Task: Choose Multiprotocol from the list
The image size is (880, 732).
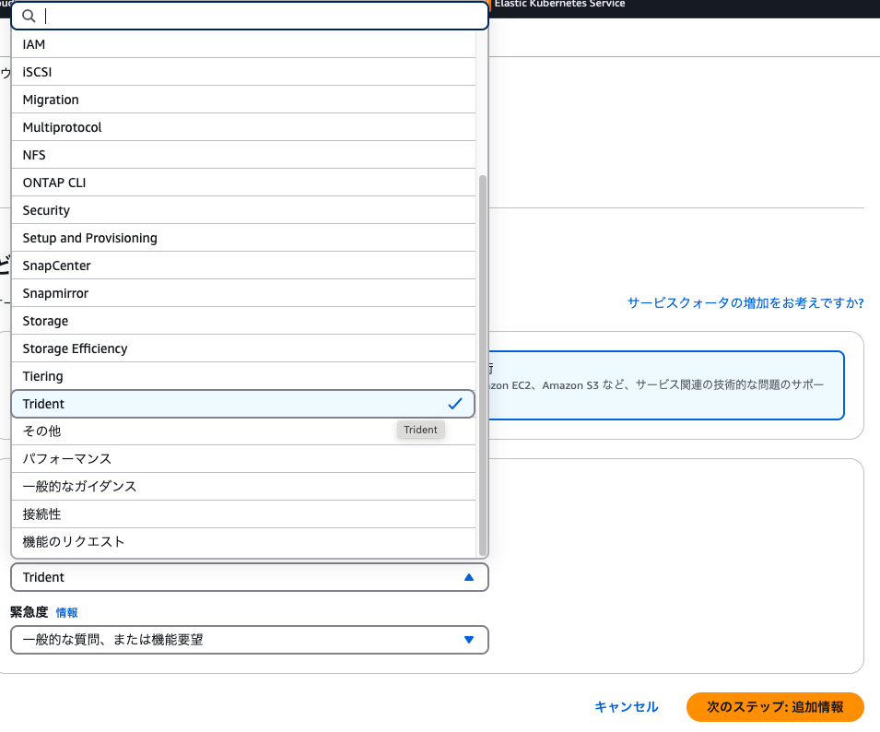Action: [243, 127]
